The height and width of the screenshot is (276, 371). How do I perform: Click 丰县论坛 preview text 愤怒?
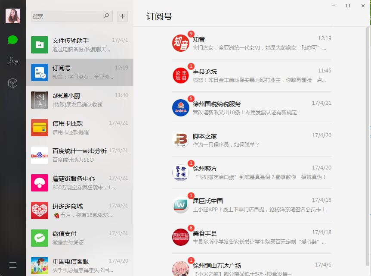(260, 80)
